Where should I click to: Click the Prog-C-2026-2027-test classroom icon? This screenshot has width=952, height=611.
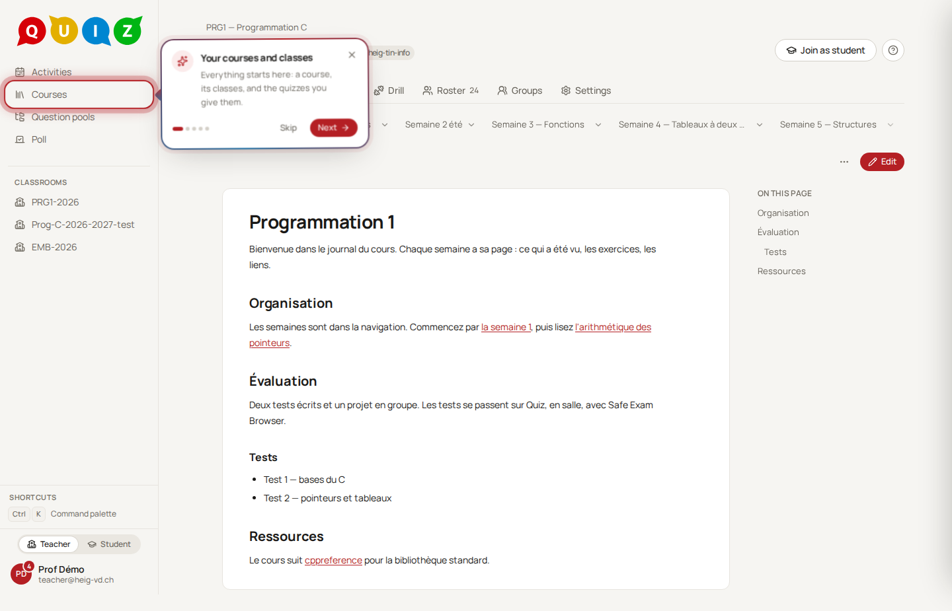pos(20,225)
